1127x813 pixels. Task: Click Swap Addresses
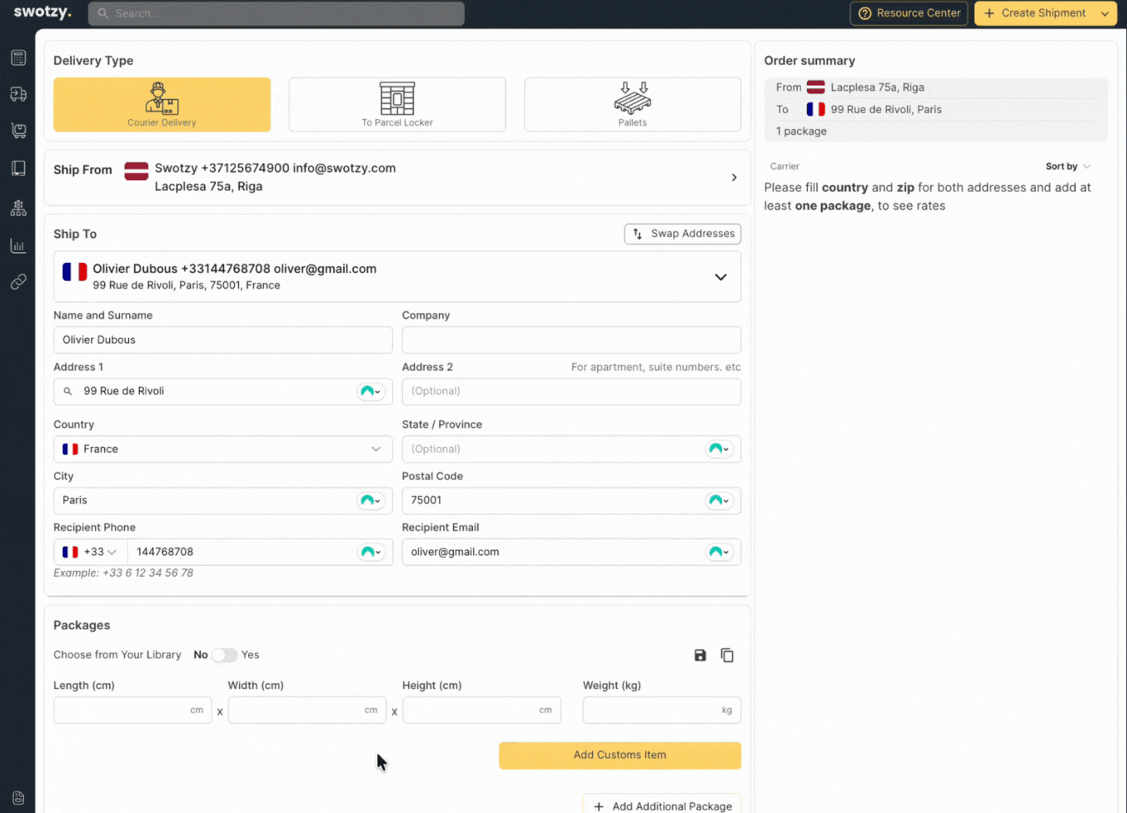682,233
